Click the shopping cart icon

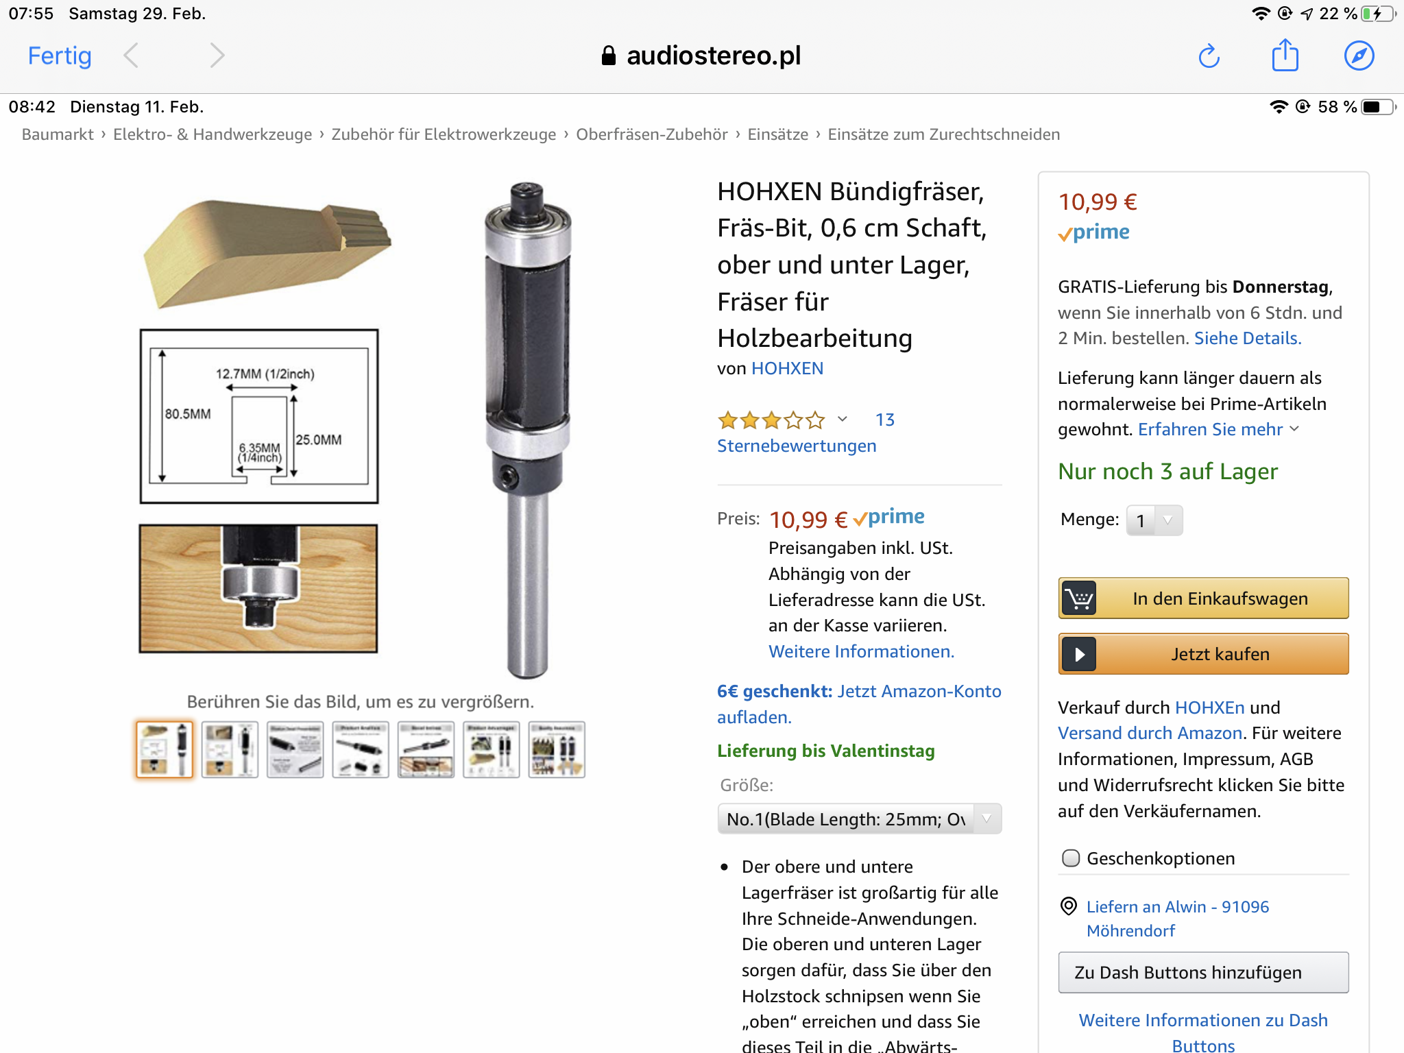tap(1079, 598)
